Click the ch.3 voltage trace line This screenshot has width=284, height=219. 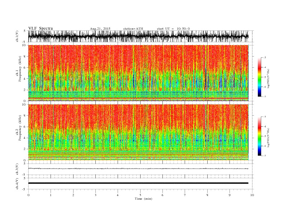click(138, 169)
